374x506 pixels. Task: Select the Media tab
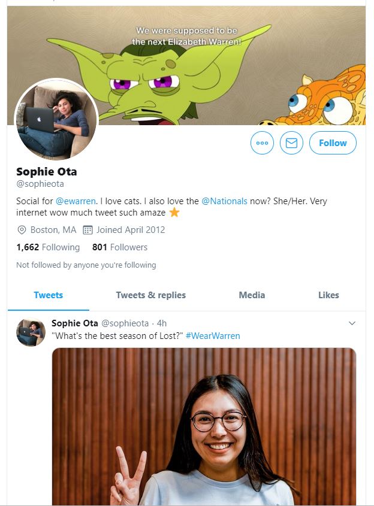coord(252,295)
